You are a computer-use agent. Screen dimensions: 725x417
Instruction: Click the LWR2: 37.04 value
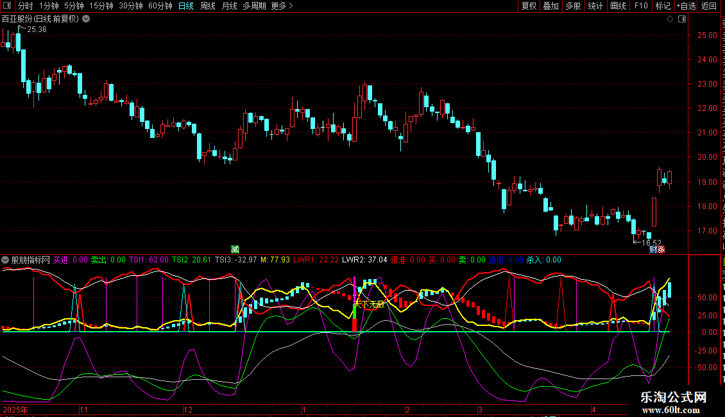[x=365, y=260]
